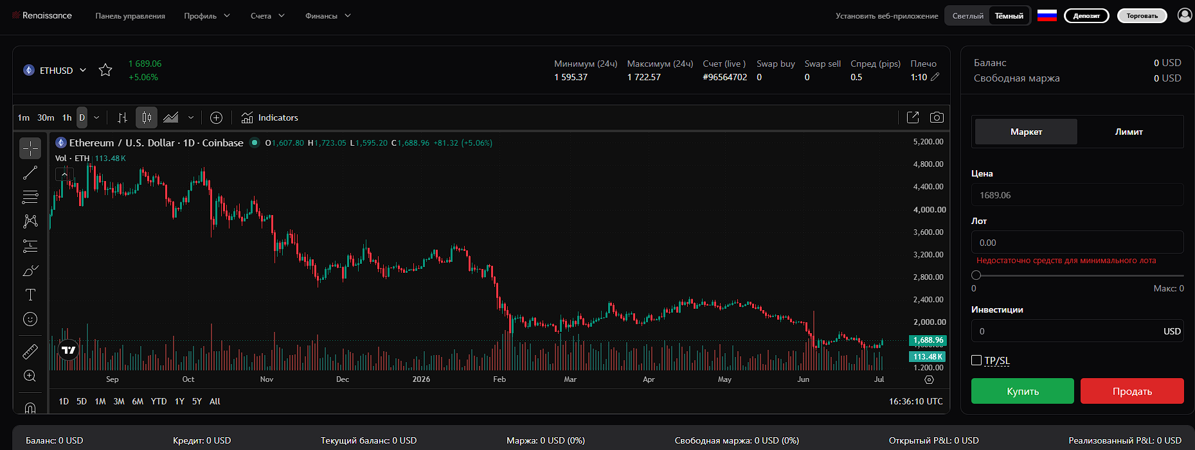The image size is (1195, 450).
Task: Switch chart to bars style
Action: (x=122, y=117)
